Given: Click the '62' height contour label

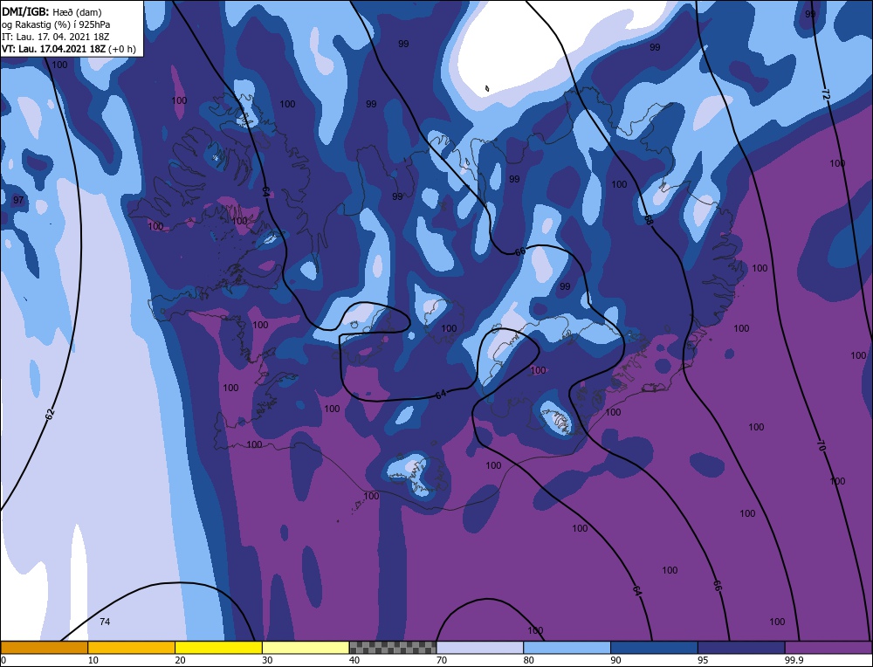Looking at the screenshot, I should click(x=50, y=414).
